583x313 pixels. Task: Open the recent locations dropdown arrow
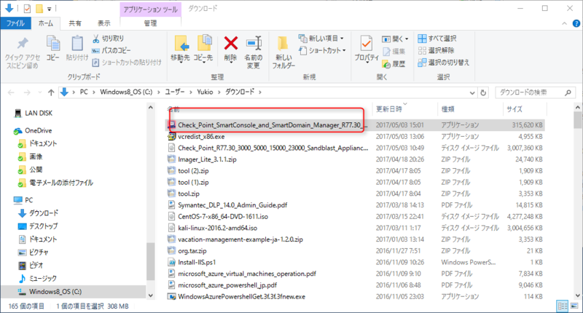point(40,92)
